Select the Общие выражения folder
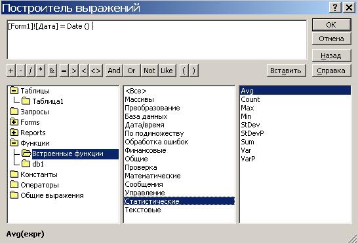 52,195
